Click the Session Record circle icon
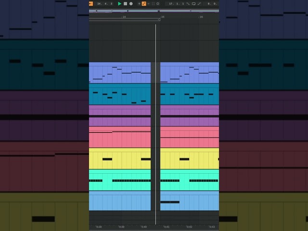The image size is (308, 231). click(158, 3)
